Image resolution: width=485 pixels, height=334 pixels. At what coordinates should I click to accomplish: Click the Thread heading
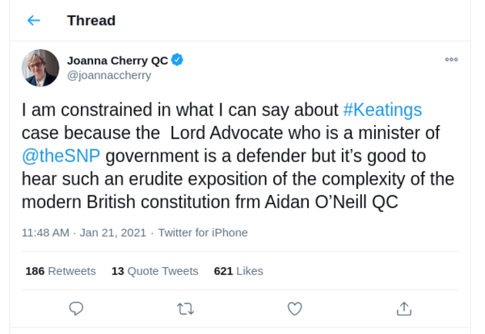(91, 20)
